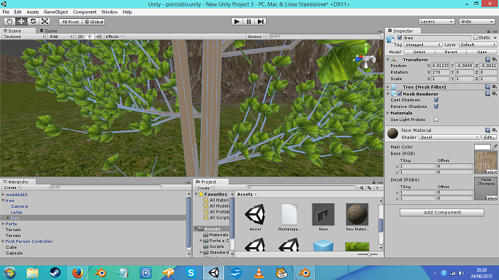Switch to the Game tab
Screen dimensions: 499x280
click(49, 31)
